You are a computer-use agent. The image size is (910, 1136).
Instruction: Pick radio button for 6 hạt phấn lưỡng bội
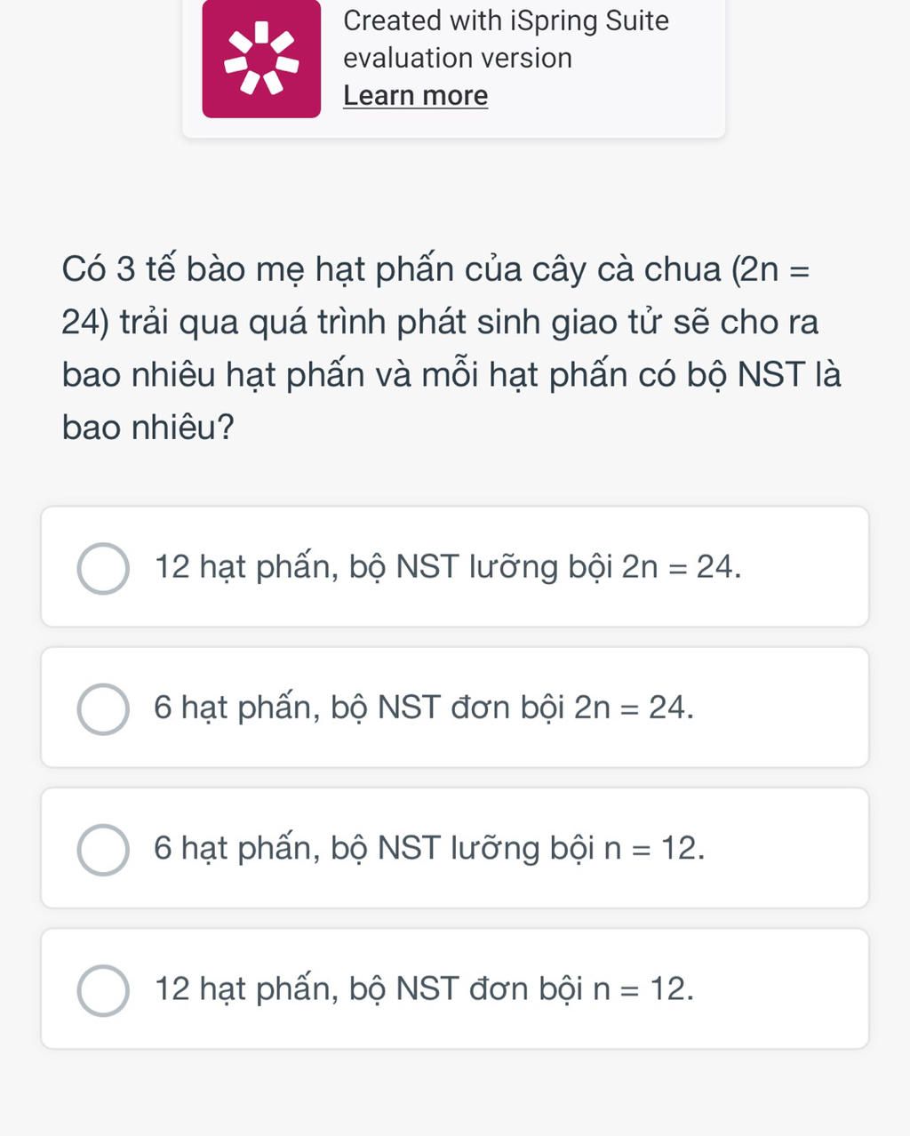(x=103, y=850)
